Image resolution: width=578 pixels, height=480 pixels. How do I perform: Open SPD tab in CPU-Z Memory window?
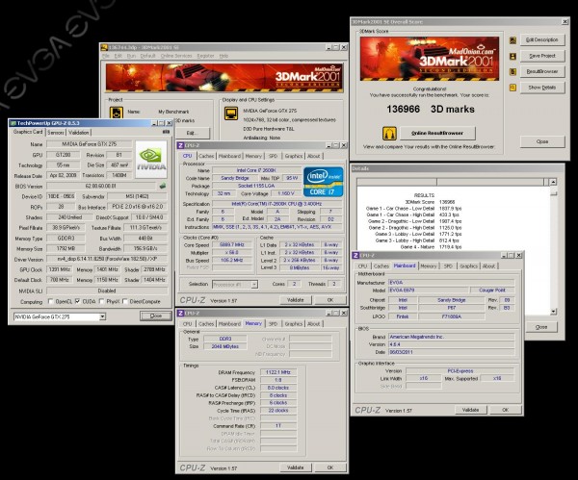click(x=273, y=324)
